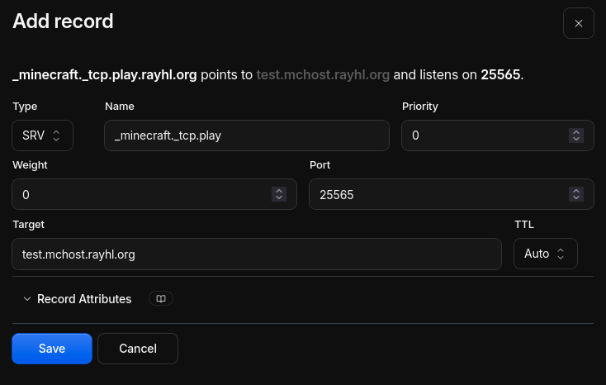Click the Name input field

tap(247, 135)
